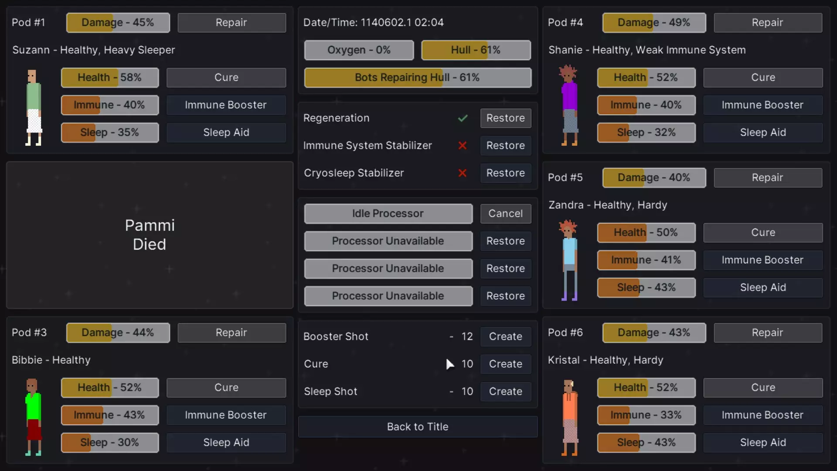Click Suzann's character sprite in Pod #1

point(34,107)
